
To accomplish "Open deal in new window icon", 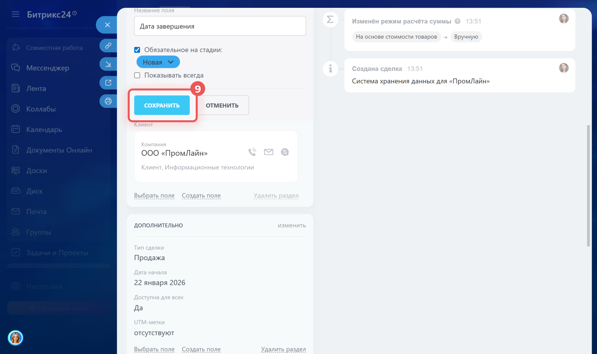I will (108, 82).
